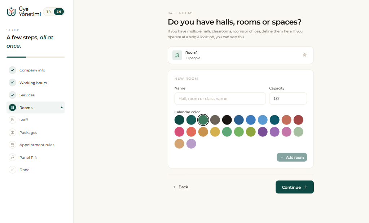Click the Continue button
Screen dimensions: 369x223
(295, 187)
